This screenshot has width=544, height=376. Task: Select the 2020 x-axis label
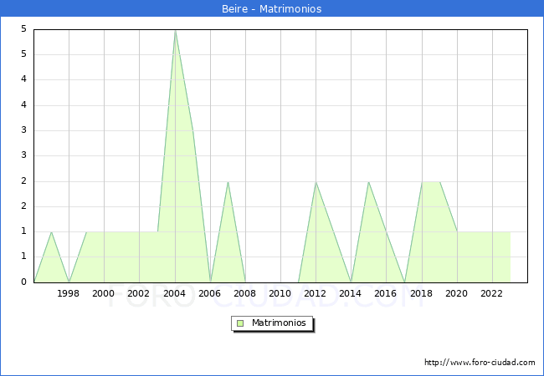pyautogui.click(x=457, y=293)
